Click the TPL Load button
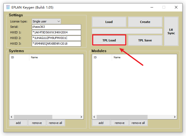This screenshot has height=136, width=186. pos(109,40)
